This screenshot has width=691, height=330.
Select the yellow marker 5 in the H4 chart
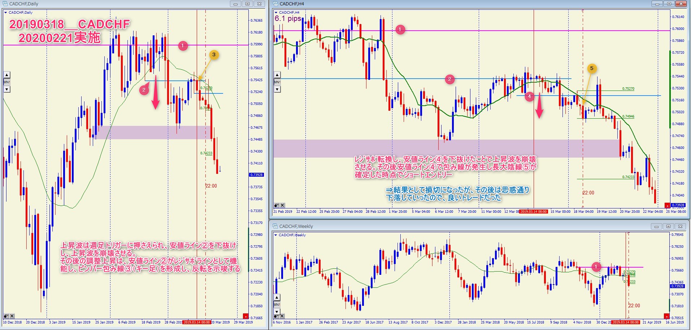coord(591,69)
